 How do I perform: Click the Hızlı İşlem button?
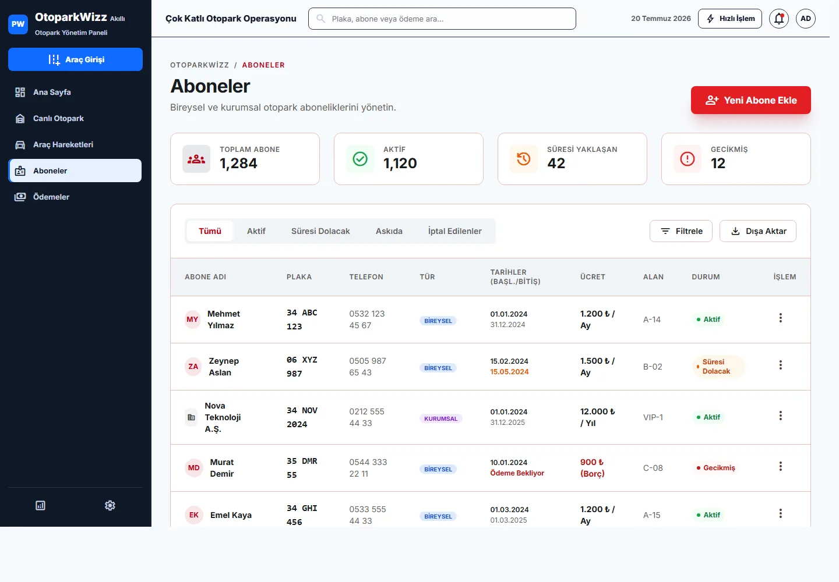pos(730,19)
